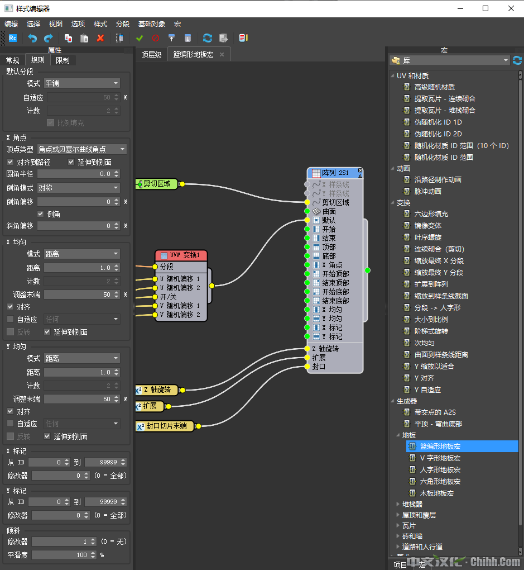Toggle the 对齐到路径 checkbox

11,162
